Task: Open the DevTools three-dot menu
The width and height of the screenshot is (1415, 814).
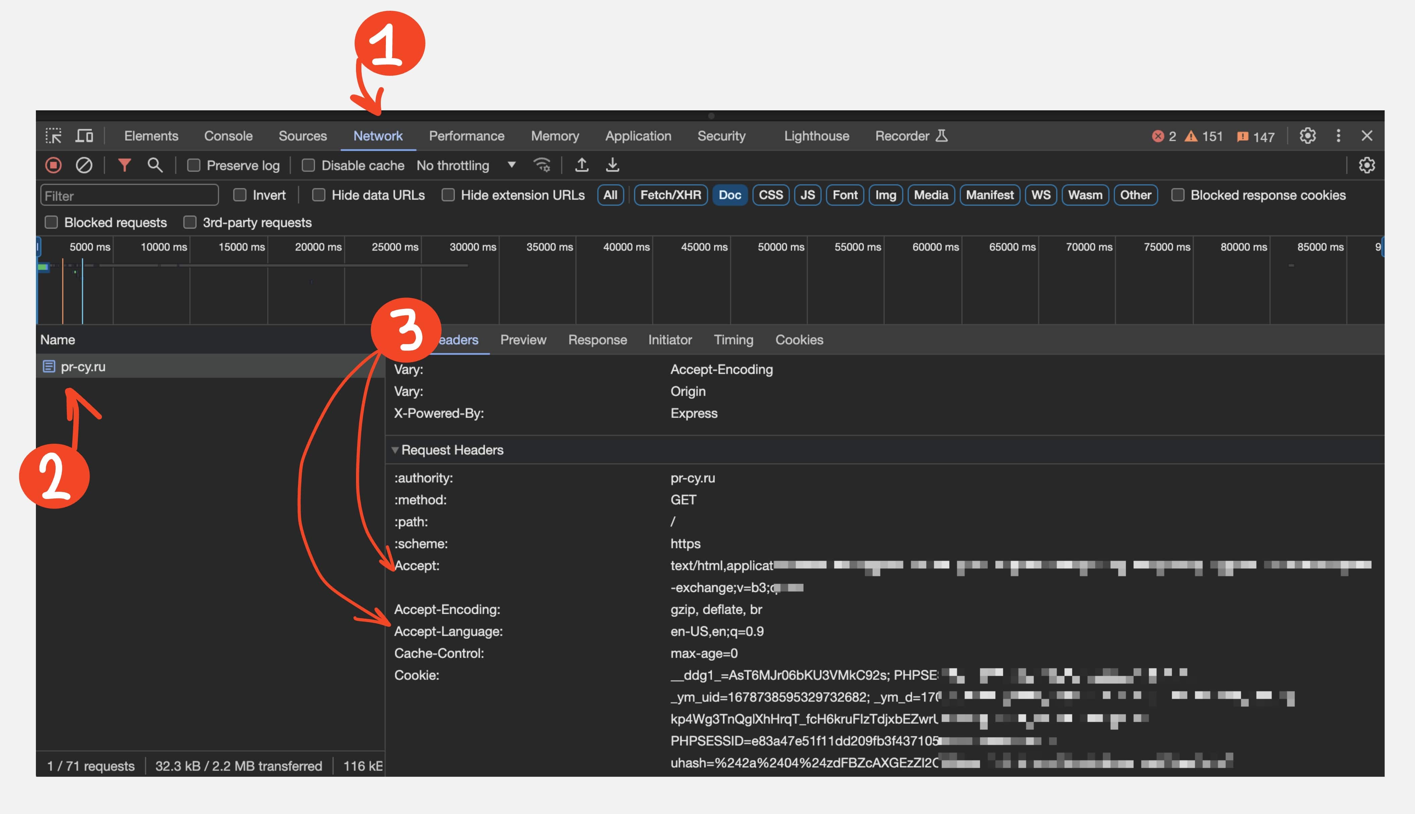Action: (x=1338, y=136)
